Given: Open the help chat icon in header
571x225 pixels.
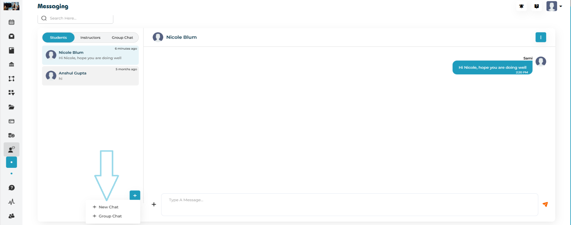Looking at the screenshot, I should (x=537, y=6).
